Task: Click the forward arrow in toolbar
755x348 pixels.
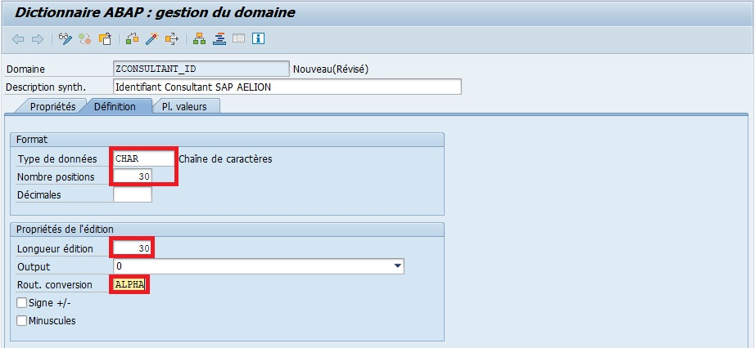Action: tap(37, 38)
